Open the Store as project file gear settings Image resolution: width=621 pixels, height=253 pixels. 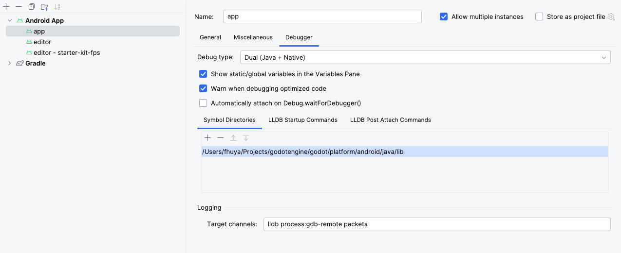(611, 17)
